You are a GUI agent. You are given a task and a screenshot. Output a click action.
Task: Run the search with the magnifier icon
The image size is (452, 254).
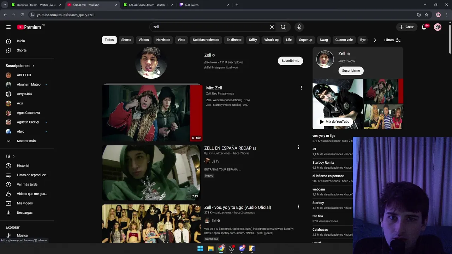pos(283,27)
